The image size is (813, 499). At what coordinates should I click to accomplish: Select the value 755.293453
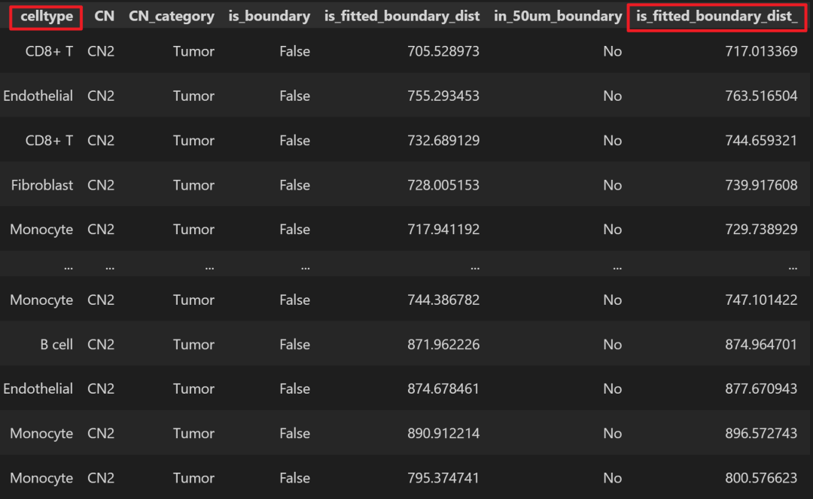(443, 96)
